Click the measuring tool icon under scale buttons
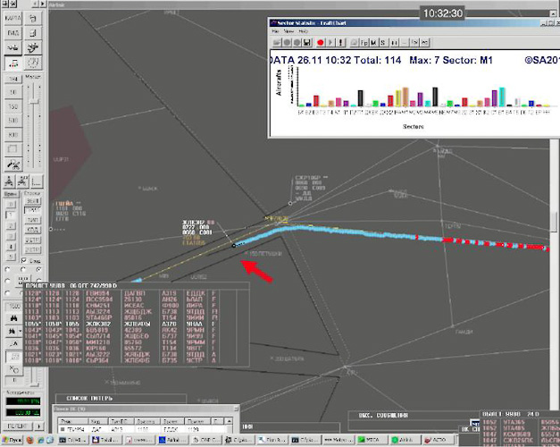Image resolution: width=560 pixels, height=447 pixels. [x=13, y=164]
